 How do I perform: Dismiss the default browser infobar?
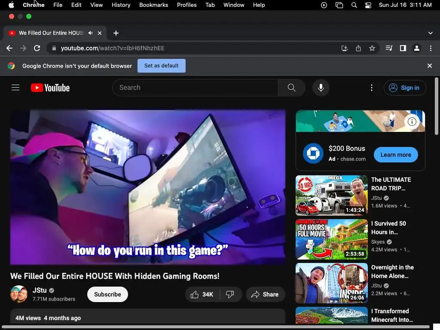point(429,66)
